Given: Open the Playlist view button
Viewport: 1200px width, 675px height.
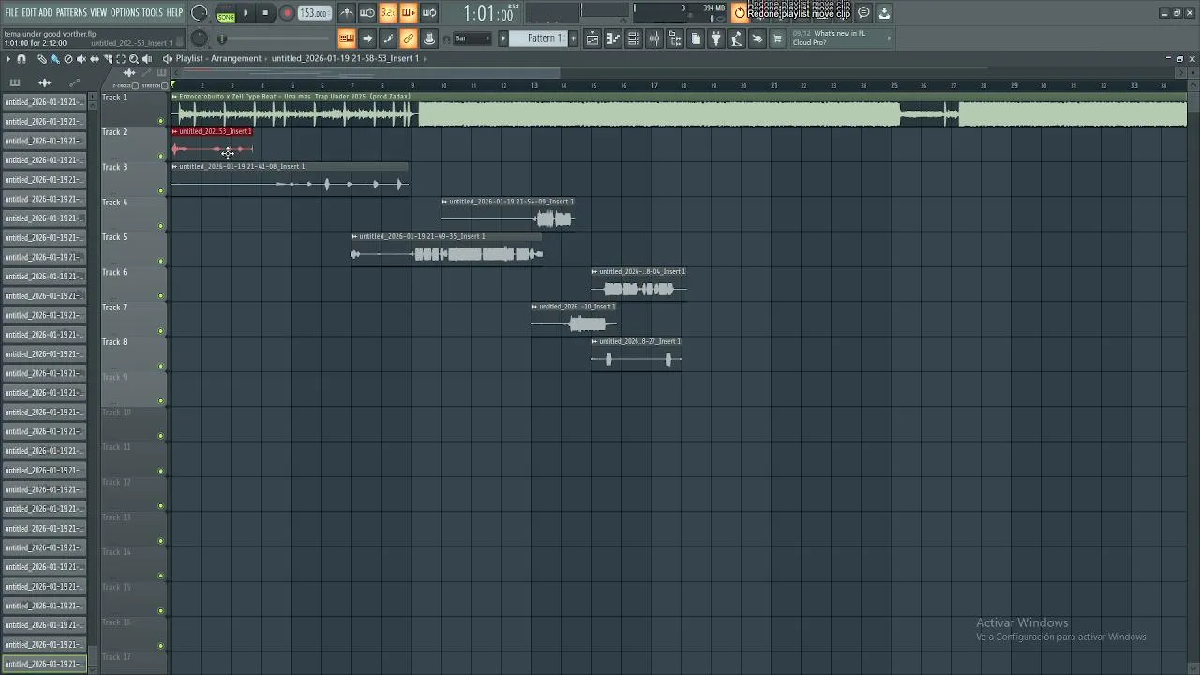Looking at the screenshot, I should (x=592, y=38).
